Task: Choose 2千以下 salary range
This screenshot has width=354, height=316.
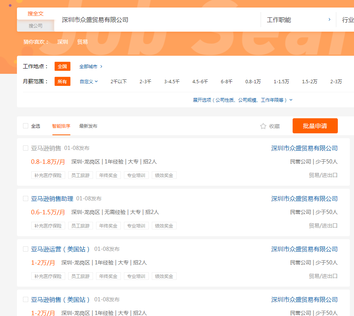Action: pyautogui.click(x=119, y=81)
